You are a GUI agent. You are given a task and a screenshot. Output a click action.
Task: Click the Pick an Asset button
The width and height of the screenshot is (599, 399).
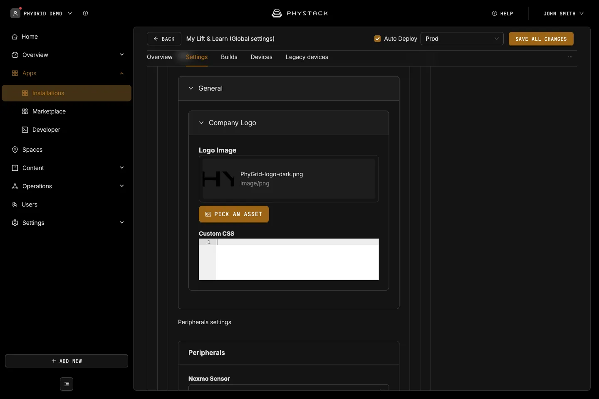click(234, 214)
